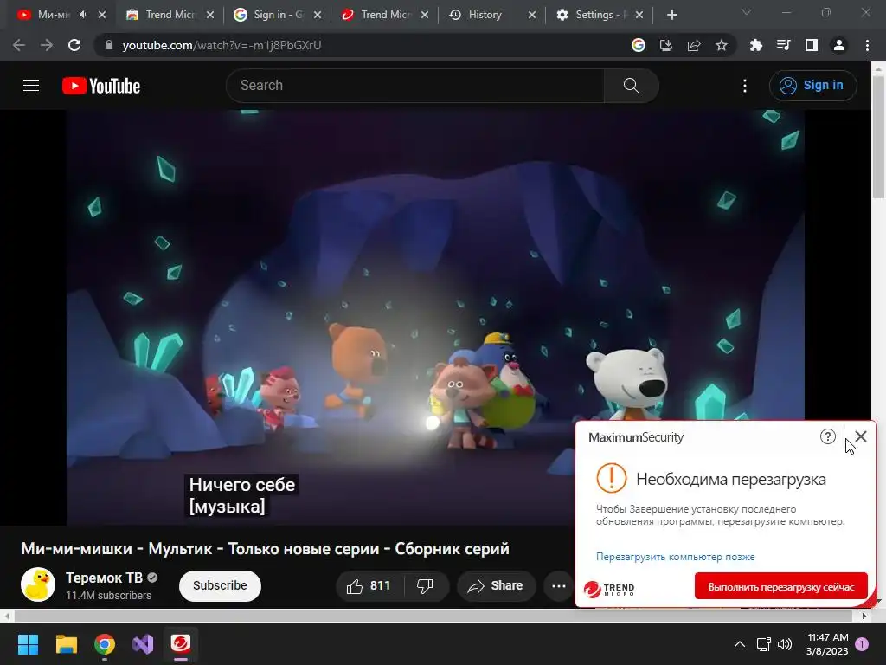886x665 pixels.
Task: Click the Share button under the video
Action: 496,586
